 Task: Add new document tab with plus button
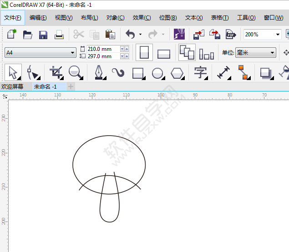(x=71, y=86)
